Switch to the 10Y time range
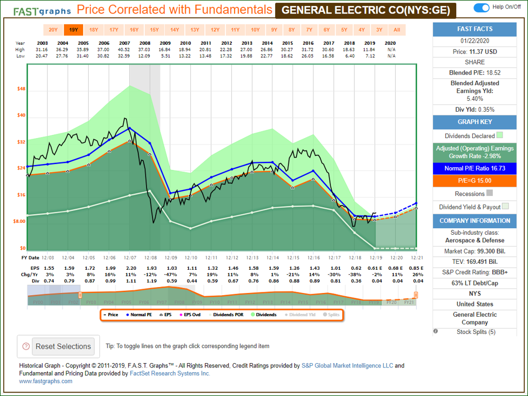The image size is (528, 396). pos(255,30)
